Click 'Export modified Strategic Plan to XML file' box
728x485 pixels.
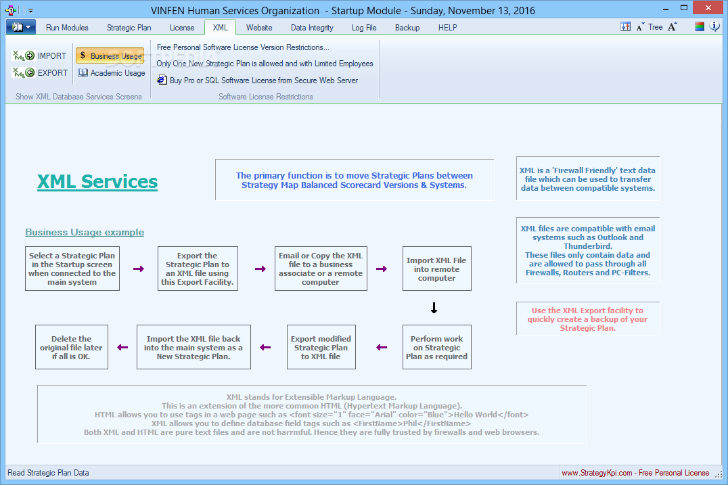(321, 347)
